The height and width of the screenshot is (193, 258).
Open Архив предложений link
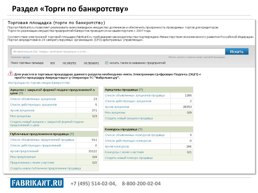click(24, 151)
